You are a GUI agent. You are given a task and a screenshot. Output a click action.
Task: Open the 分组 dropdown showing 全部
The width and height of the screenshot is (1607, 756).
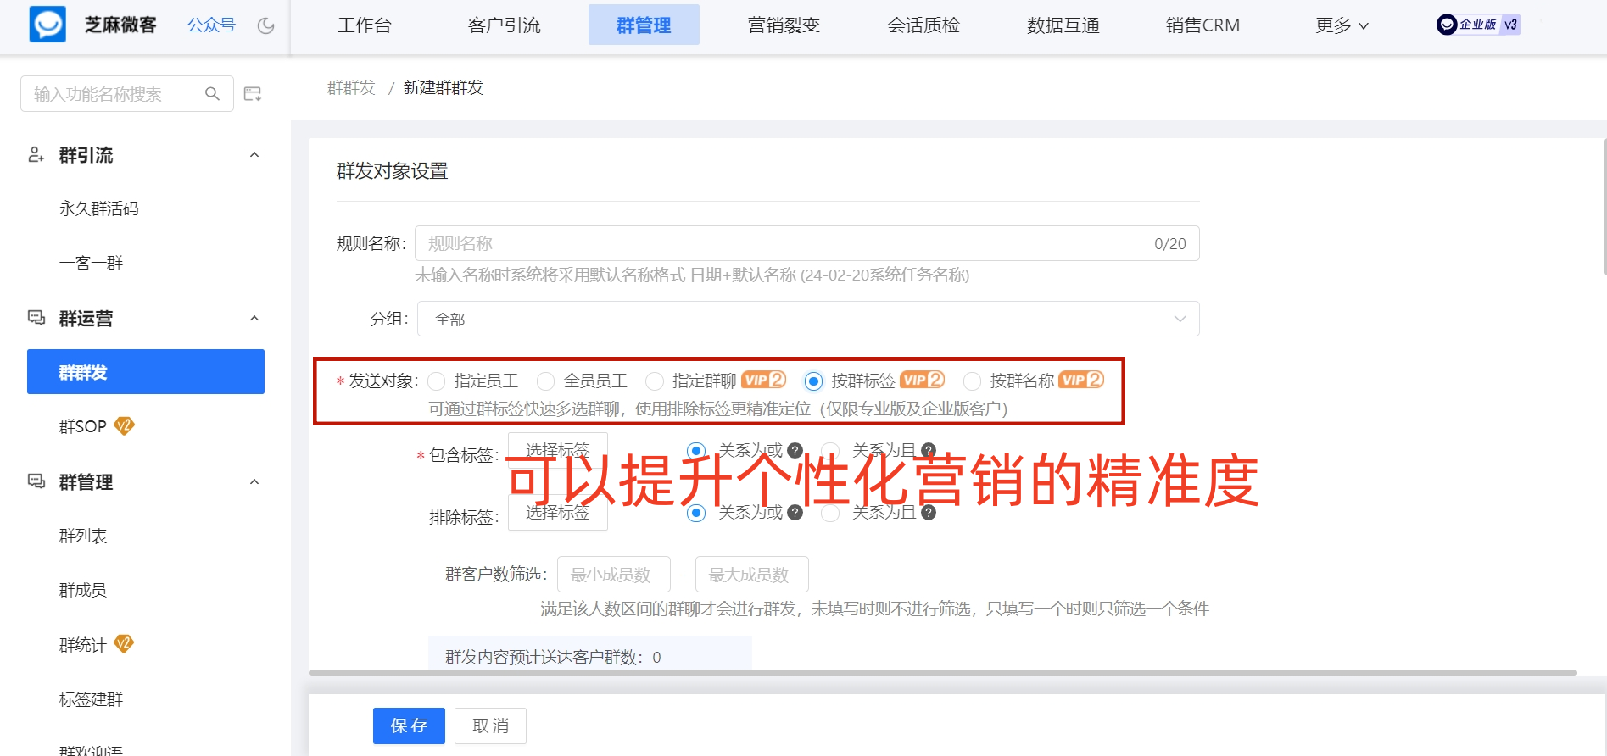click(x=808, y=319)
